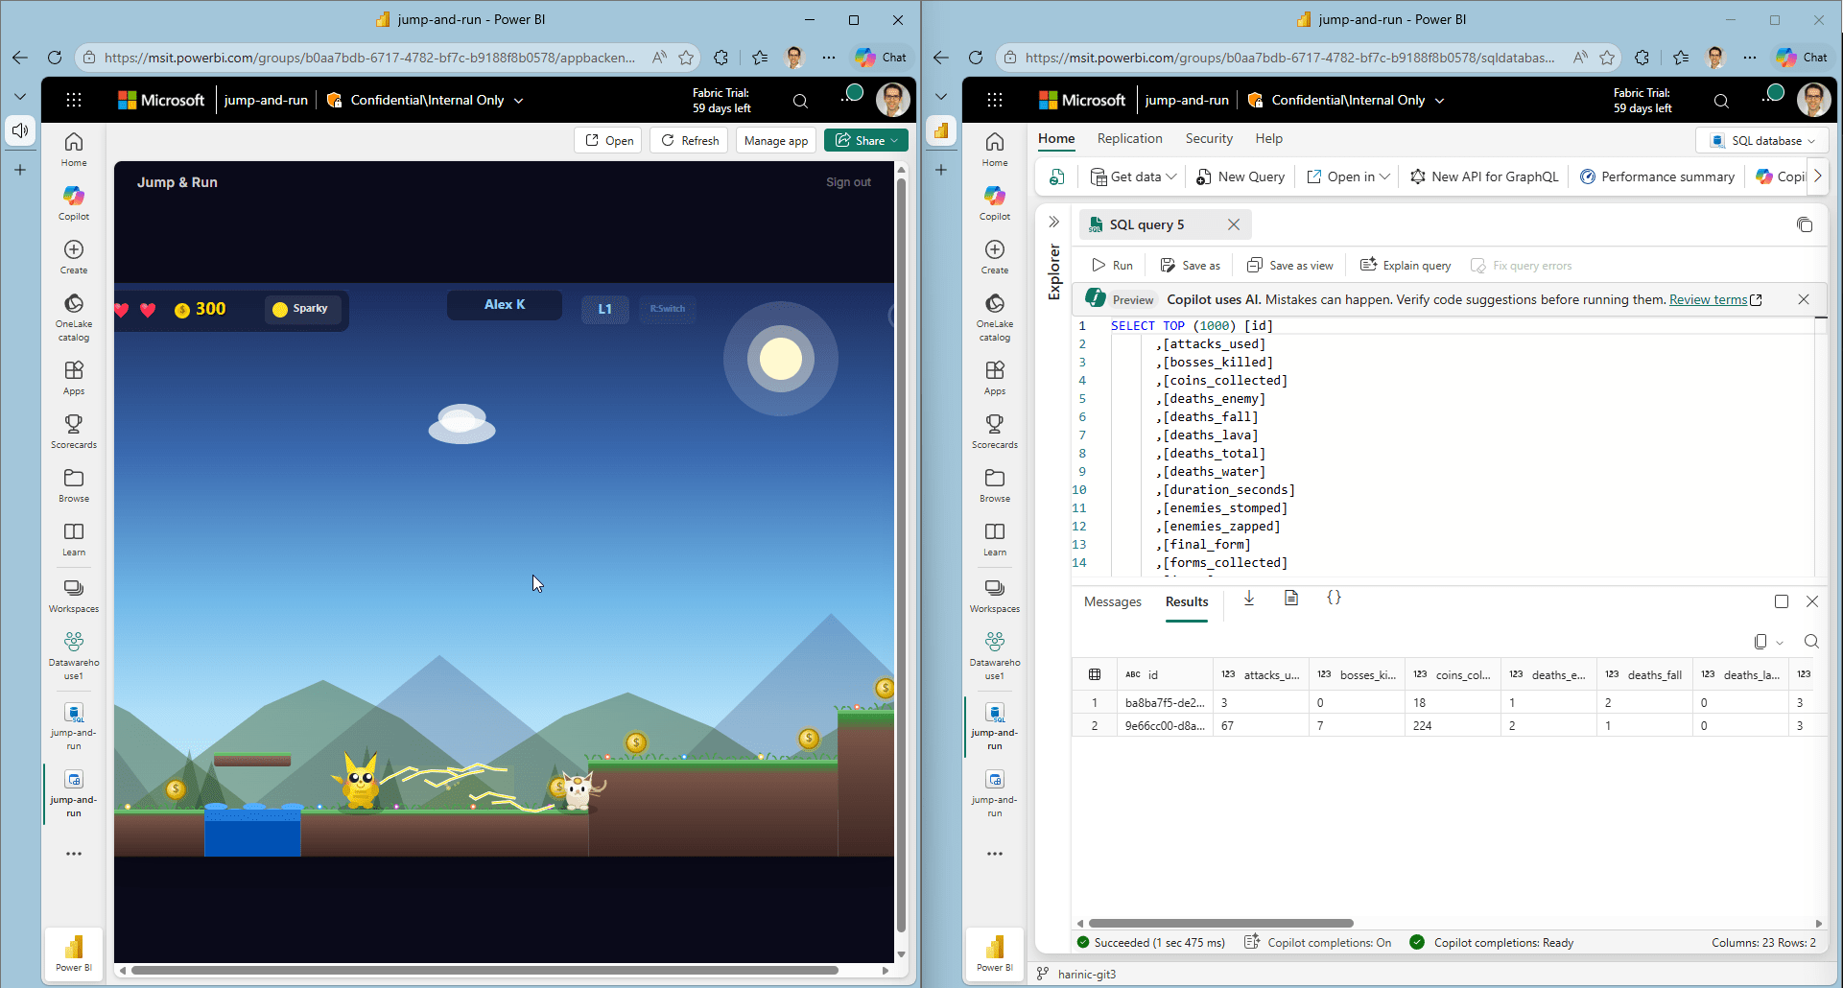Click the Review terms link
This screenshot has width=1843, height=988.
1709,299
